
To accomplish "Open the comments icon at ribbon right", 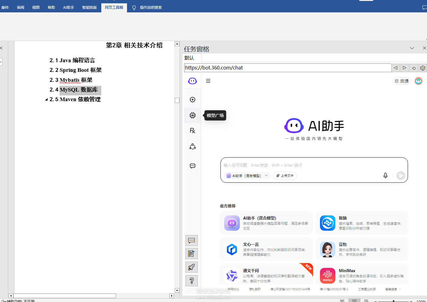I will point(425,8).
